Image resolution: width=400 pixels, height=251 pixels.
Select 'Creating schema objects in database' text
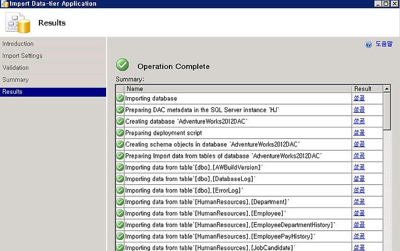click(212, 144)
